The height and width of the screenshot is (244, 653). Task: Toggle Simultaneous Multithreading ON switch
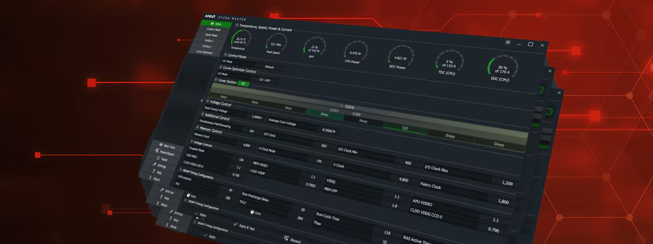point(251,131)
